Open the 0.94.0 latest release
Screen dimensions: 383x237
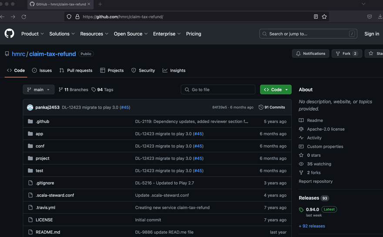[x=312, y=210]
